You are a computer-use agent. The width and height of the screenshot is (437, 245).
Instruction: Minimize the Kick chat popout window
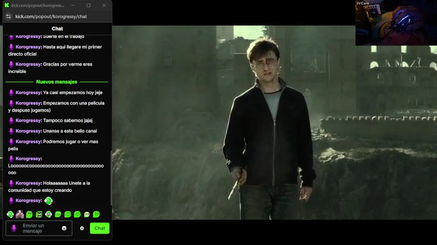pyautogui.click(x=73, y=5)
